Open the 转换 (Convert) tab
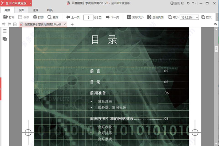The height and width of the screenshot is (146, 219). [x=50, y=10]
